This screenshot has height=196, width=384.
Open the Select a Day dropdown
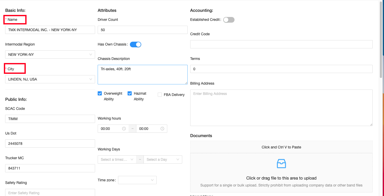click(x=163, y=159)
